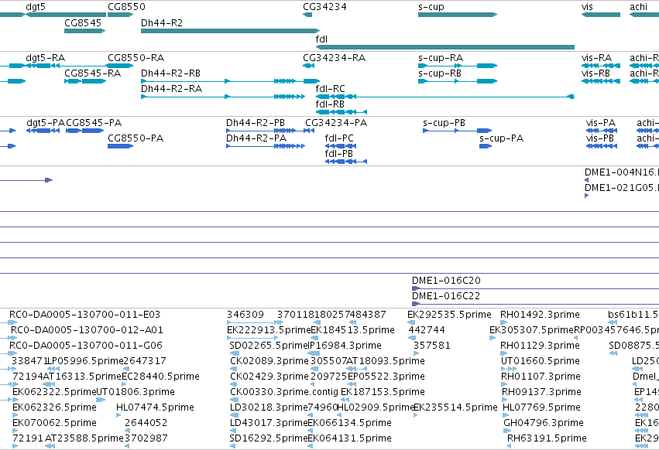Click the CG34234-RA transcript label

pos(334,58)
